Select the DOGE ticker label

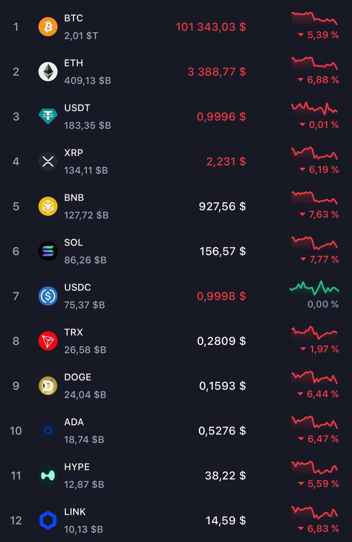click(77, 377)
